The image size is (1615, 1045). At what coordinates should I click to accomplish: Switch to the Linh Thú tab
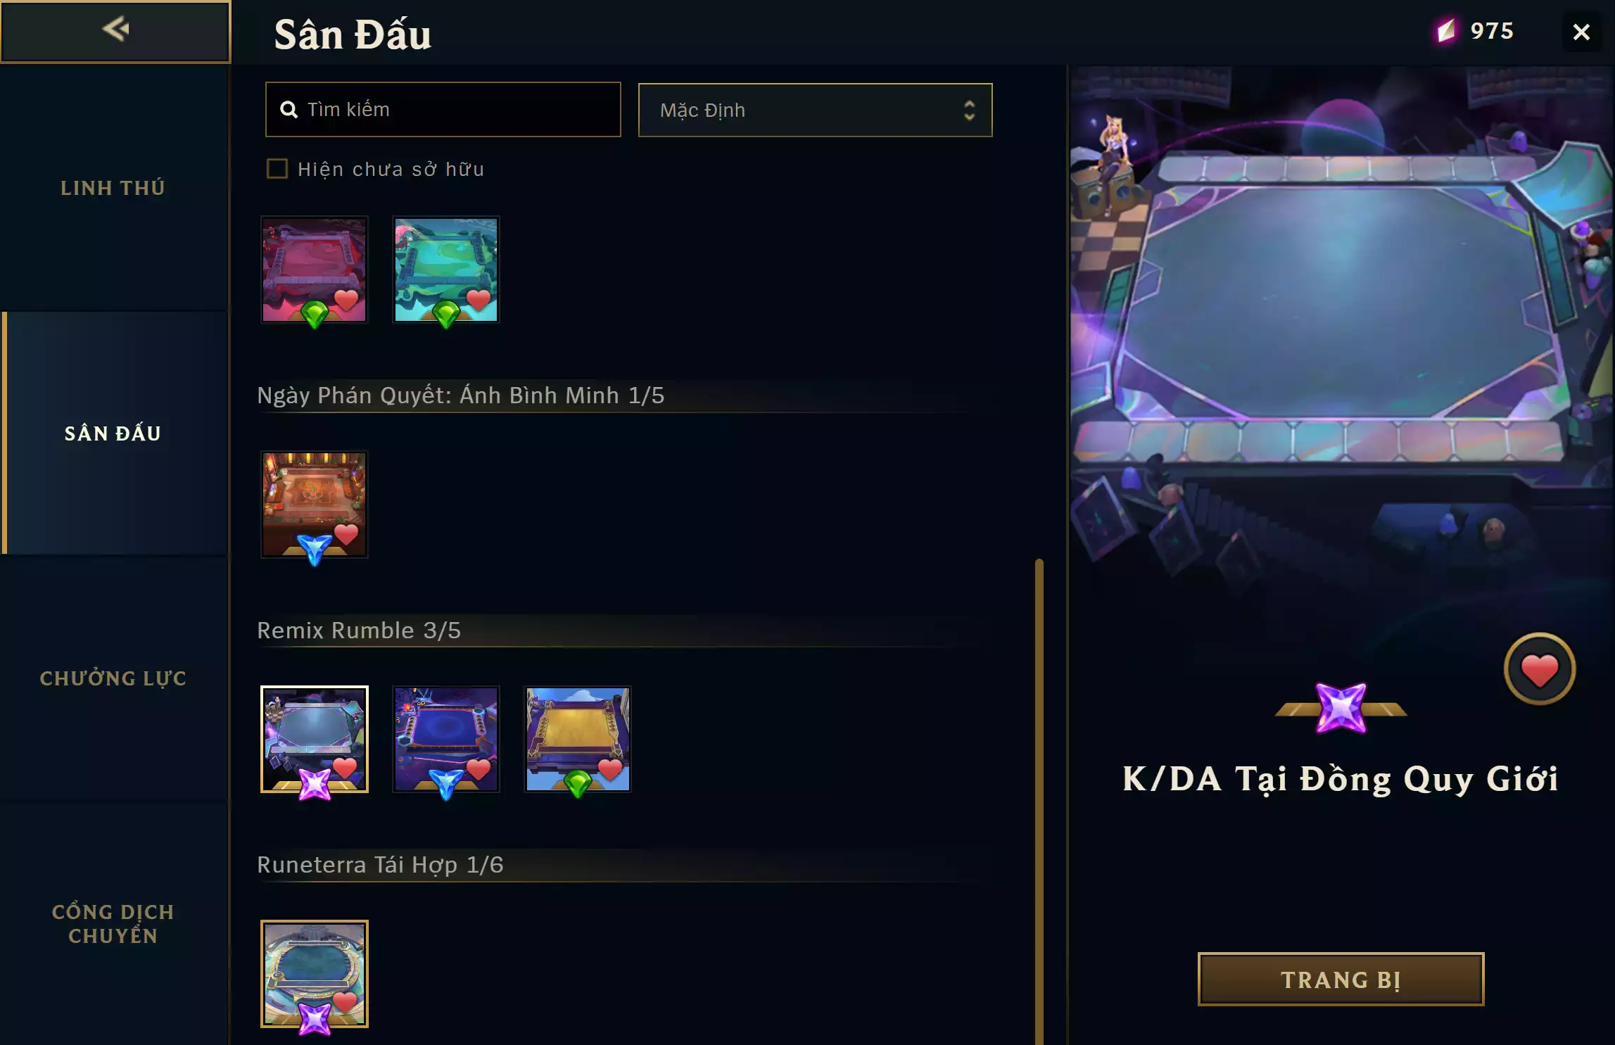(x=113, y=188)
